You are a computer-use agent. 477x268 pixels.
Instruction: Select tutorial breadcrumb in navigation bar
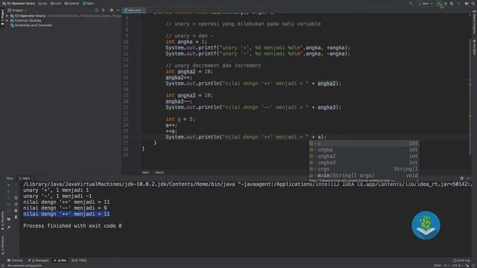click(72, 3)
